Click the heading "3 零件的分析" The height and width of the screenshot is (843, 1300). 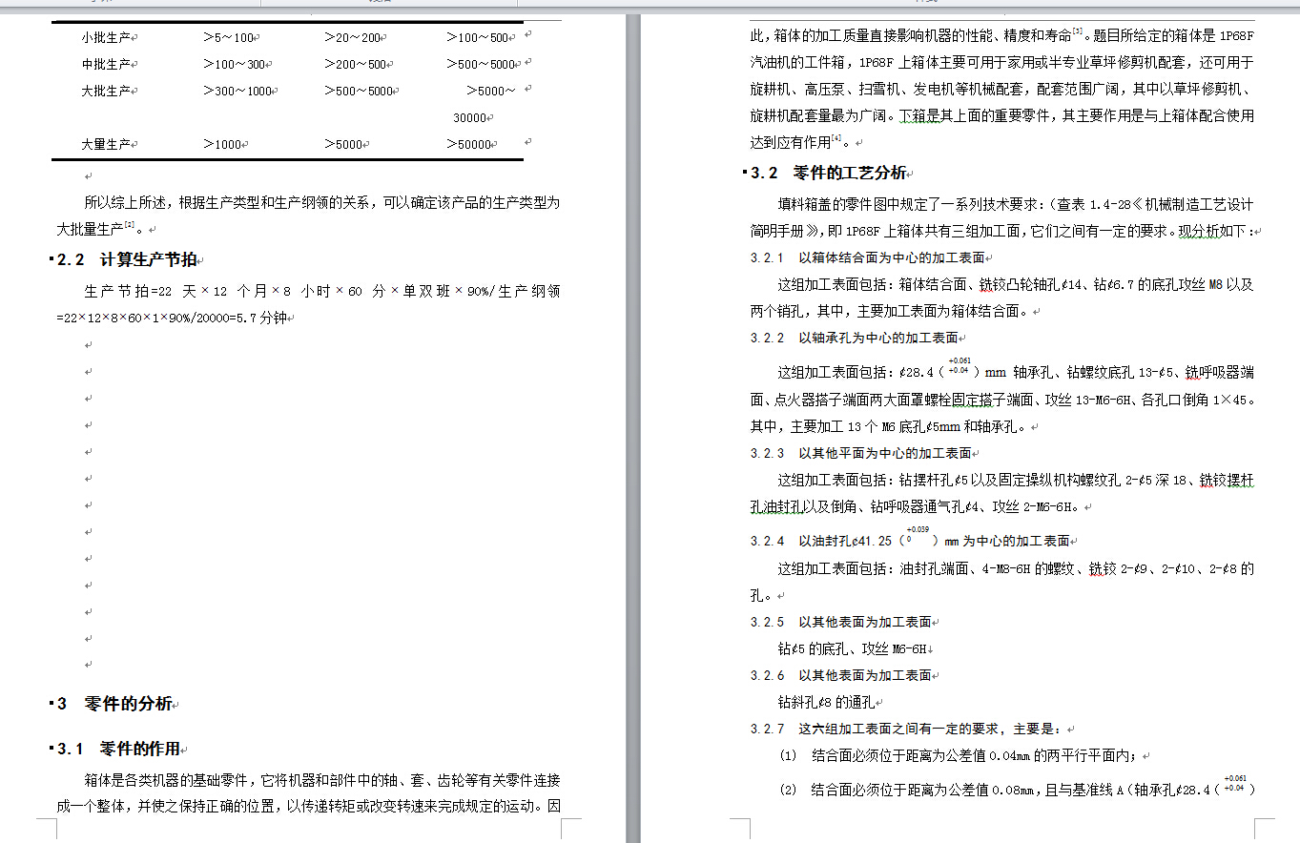coord(114,704)
